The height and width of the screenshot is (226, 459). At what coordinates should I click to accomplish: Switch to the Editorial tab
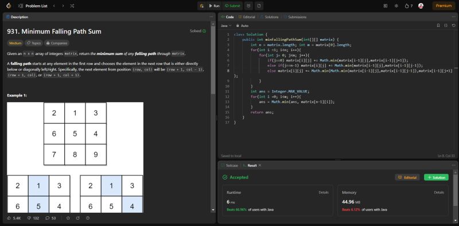(x=247, y=17)
